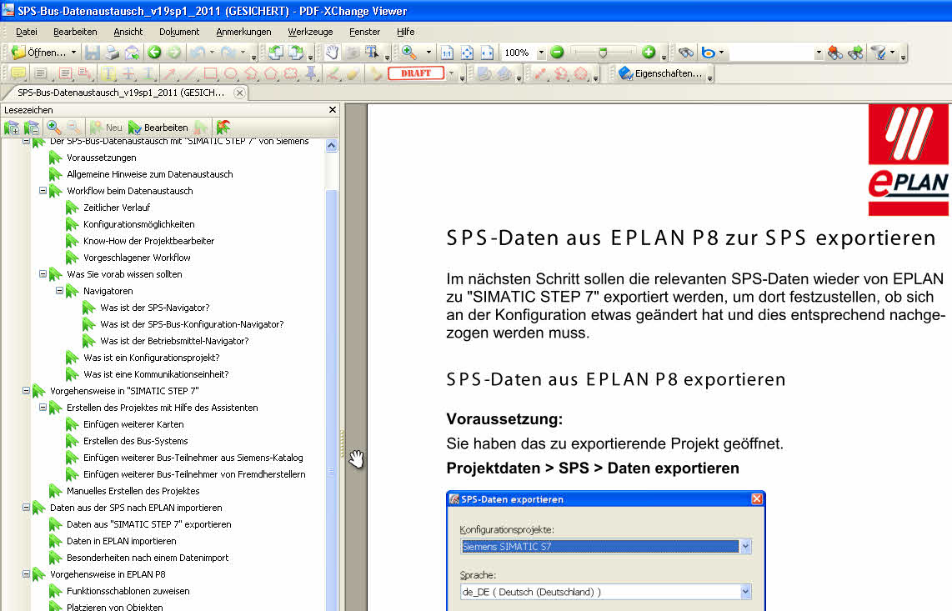
Task: Open the Datei menu
Action: click(27, 32)
